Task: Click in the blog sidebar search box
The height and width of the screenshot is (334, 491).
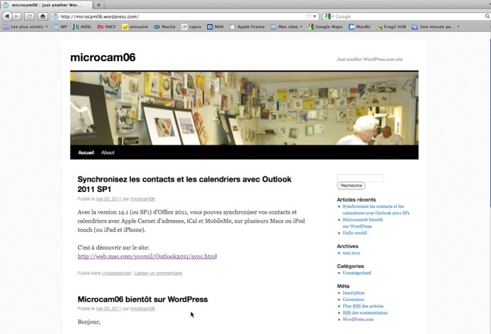Action: (x=360, y=178)
